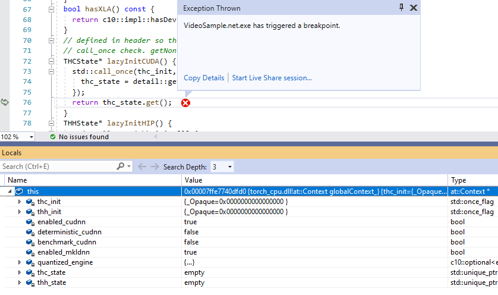Select the quantized_engine value '{...}'
The width and height of the screenshot is (498, 295).
pyautogui.click(x=190, y=262)
